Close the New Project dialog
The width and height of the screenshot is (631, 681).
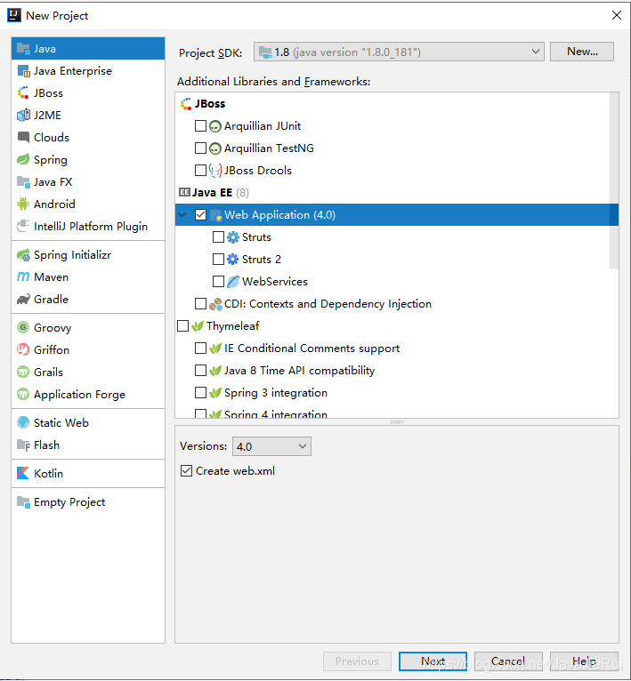pyautogui.click(x=616, y=15)
